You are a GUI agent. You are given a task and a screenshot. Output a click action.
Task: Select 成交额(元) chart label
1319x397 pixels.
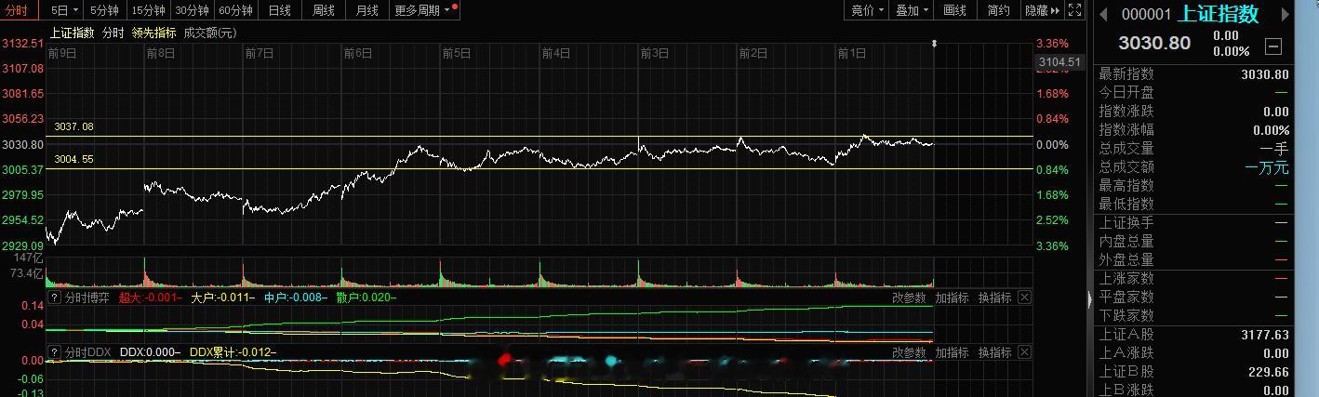(210, 33)
